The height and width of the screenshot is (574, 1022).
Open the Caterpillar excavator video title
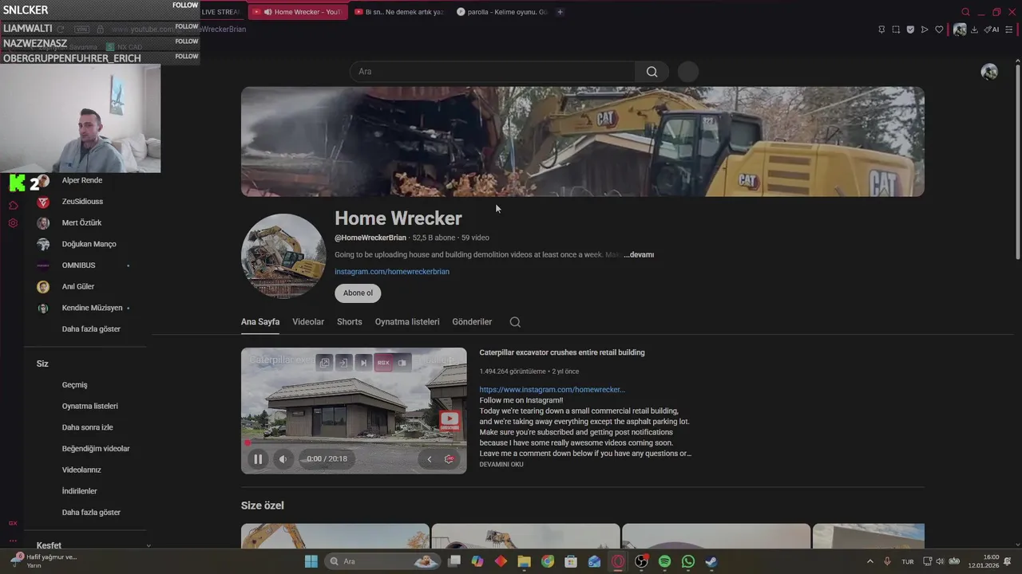[x=562, y=352]
